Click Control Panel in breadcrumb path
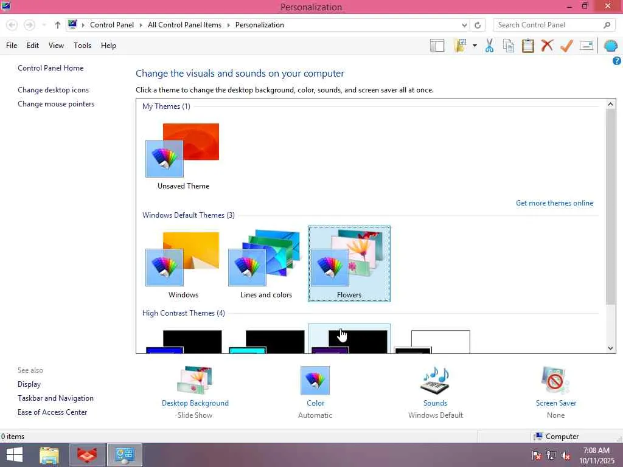This screenshot has width=623, height=467. pos(112,25)
